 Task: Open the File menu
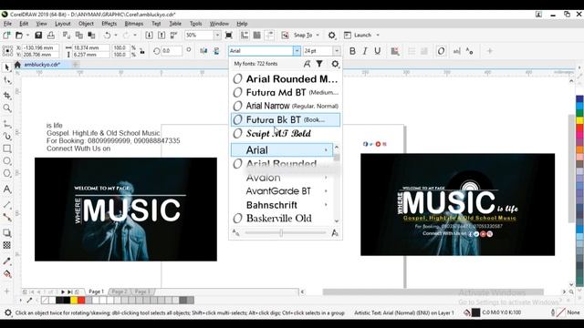coord(7,24)
